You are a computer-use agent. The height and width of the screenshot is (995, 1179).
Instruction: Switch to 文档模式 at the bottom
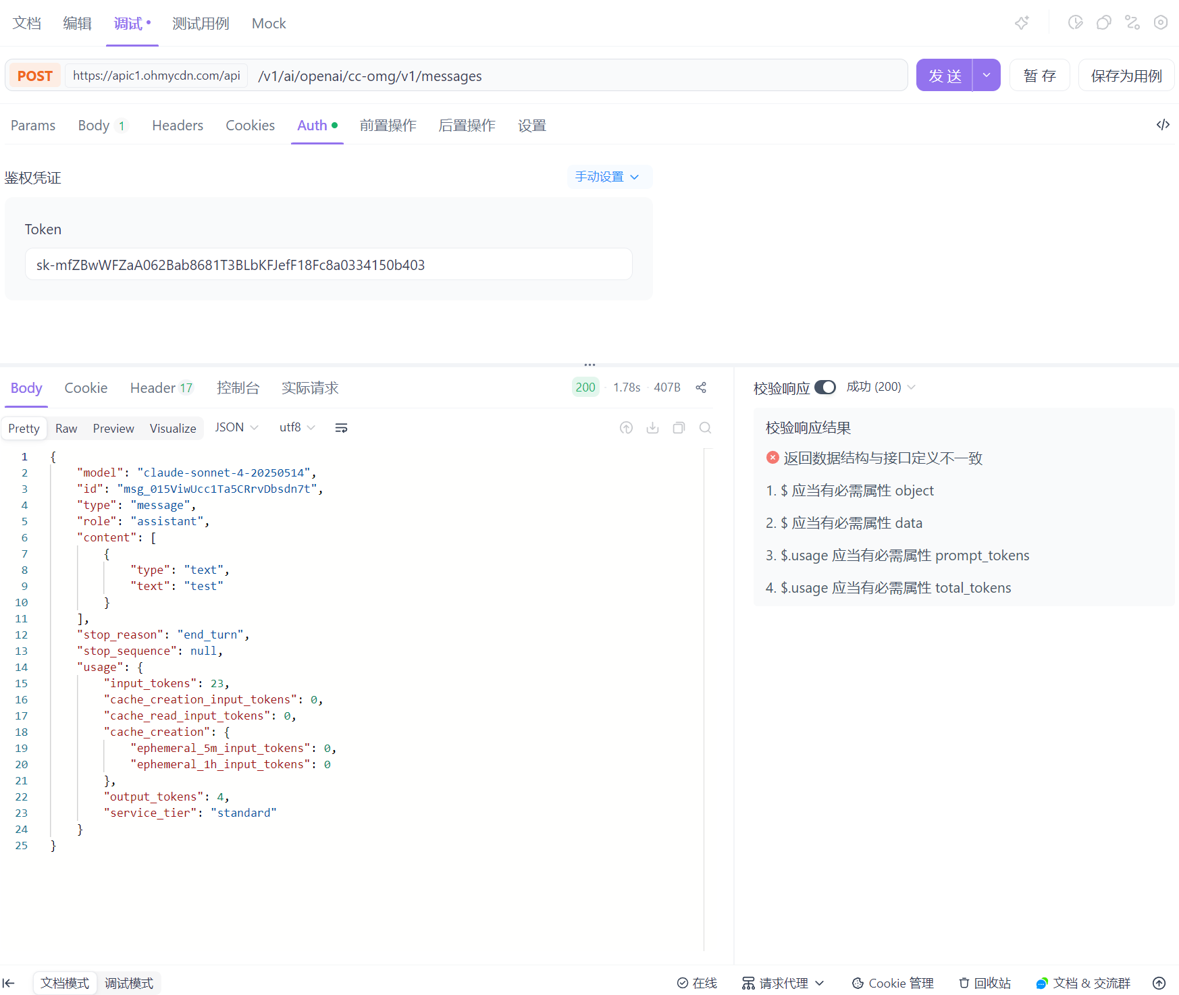(x=65, y=983)
